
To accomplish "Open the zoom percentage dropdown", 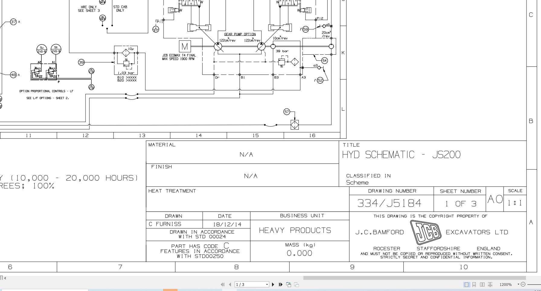I will point(518,284).
